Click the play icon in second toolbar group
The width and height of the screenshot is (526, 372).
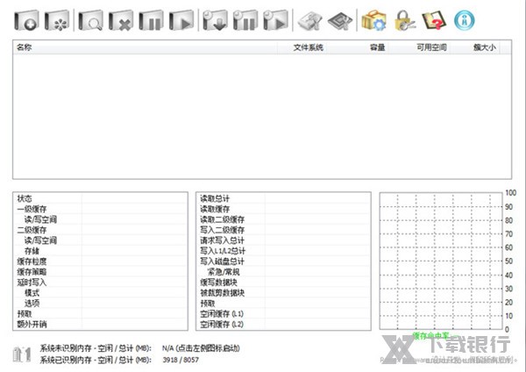(x=275, y=18)
